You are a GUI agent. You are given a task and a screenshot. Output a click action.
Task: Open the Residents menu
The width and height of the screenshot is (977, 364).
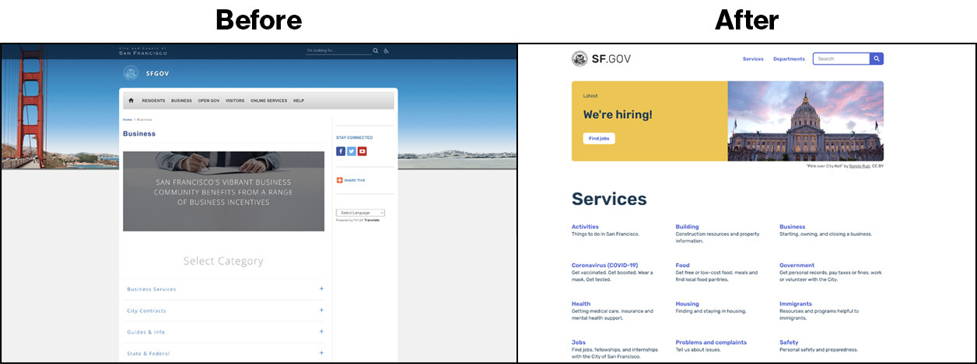153,101
